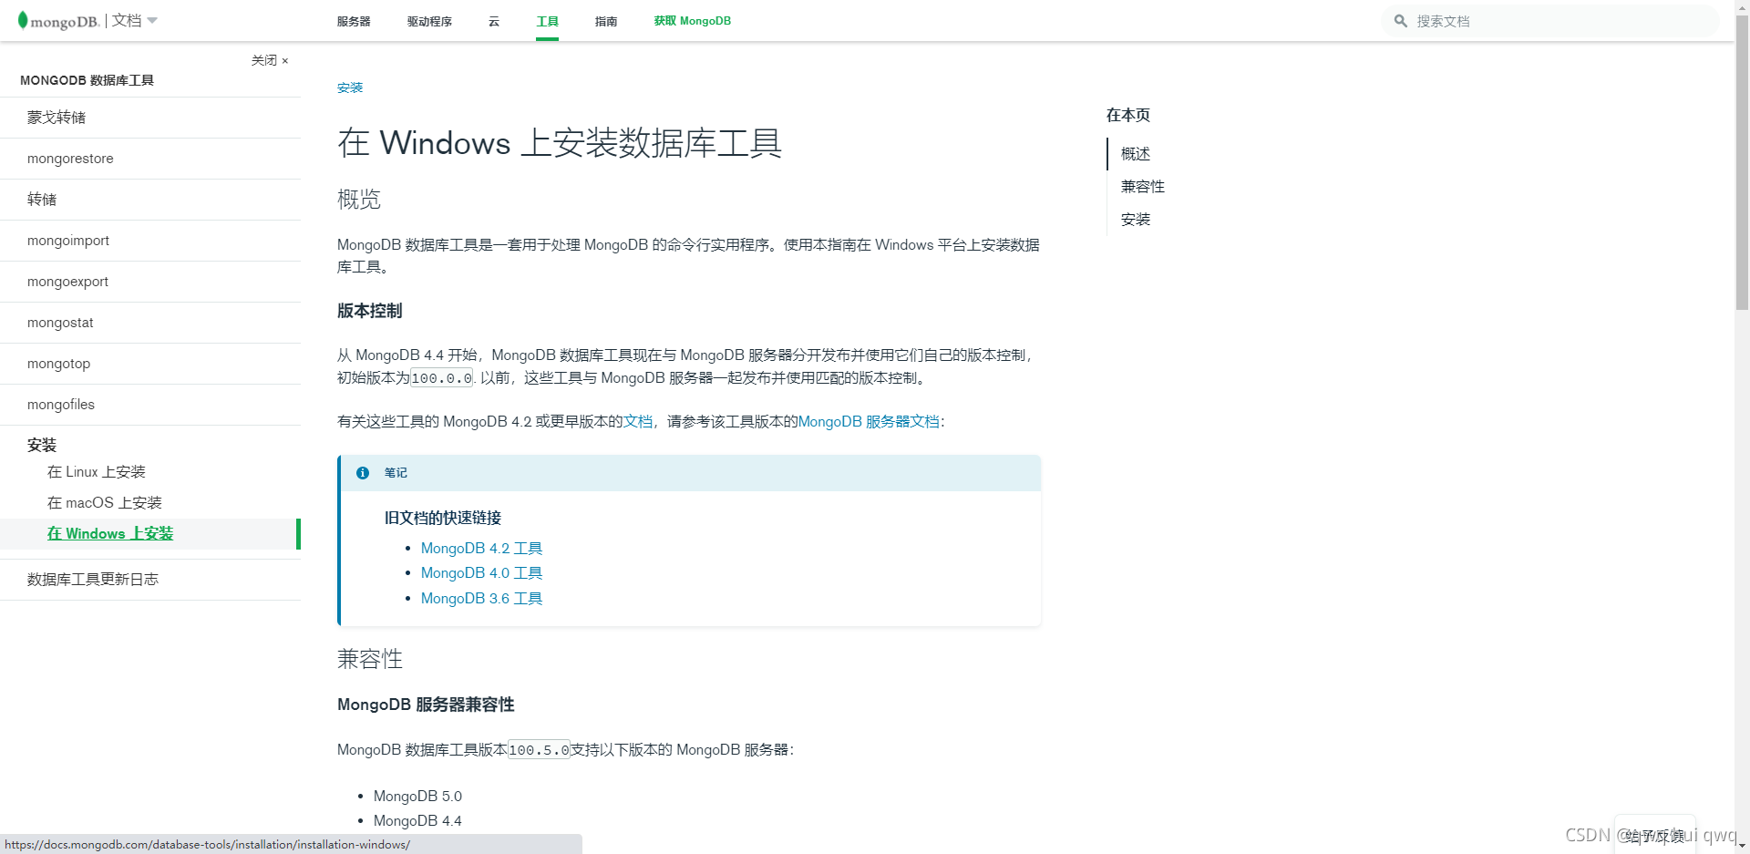Focus the 搜索文档 search field
The width and height of the screenshot is (1750, 854).
pyautogui.click(x=1549, y=21)
